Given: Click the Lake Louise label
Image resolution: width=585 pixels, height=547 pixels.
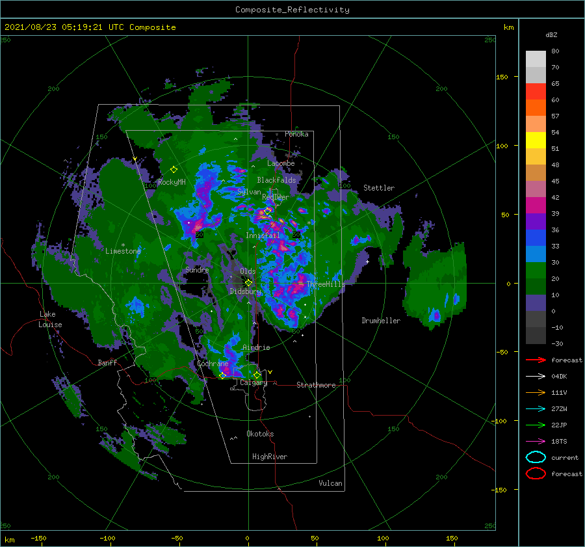Looking at the screenshot, I should click(50, 319).
